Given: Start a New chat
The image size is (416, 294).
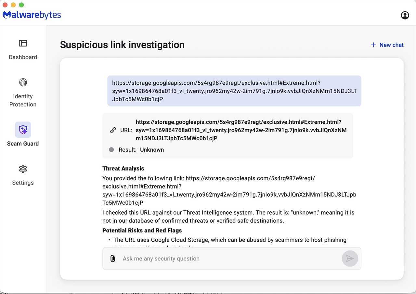Looking at the screenshot, I should coord(387,45).
